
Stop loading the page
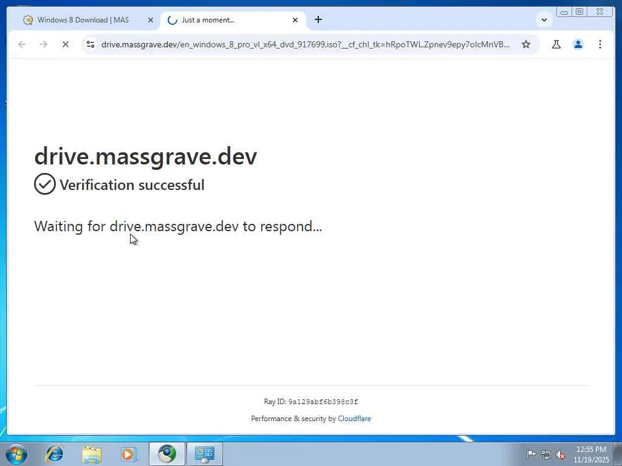click(66, 44)
